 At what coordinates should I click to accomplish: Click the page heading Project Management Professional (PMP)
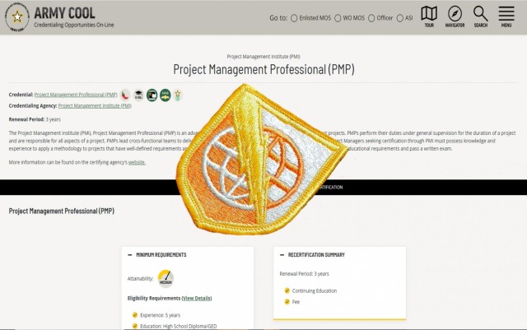tap(263, 70)
